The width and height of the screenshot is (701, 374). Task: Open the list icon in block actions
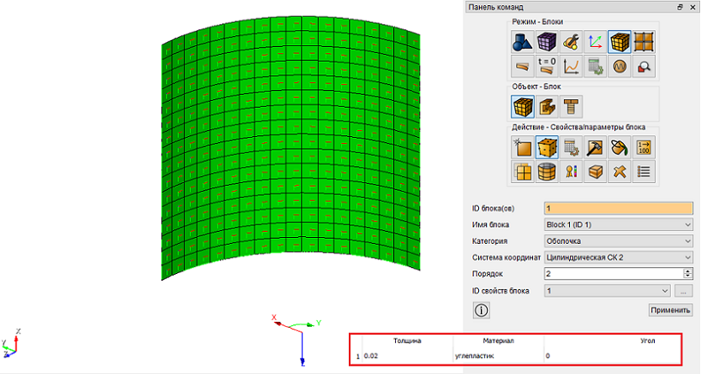pos(644,172)
